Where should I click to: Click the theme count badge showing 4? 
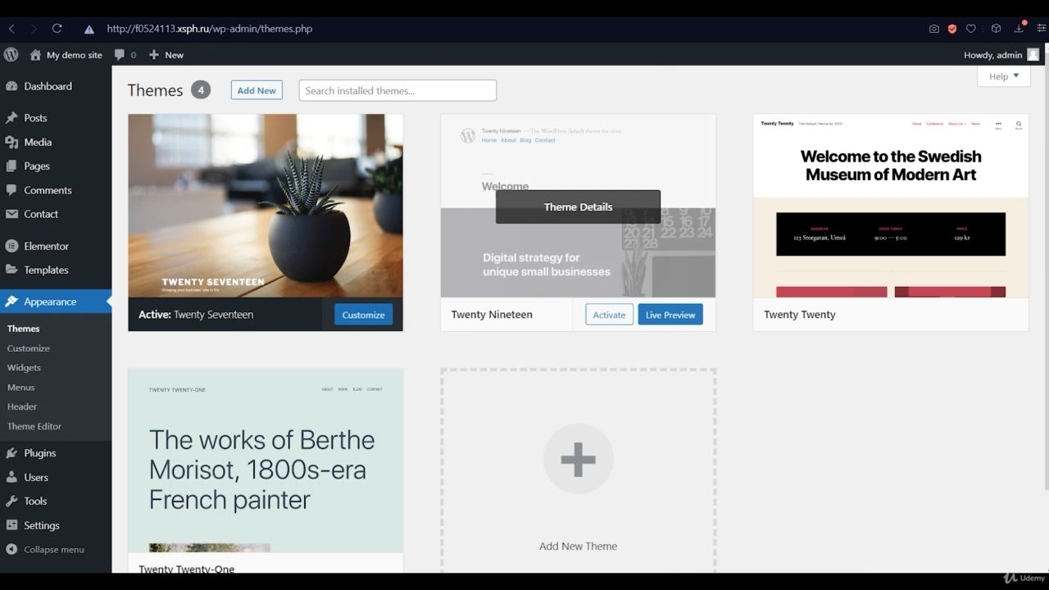pyautogui.click(x=201, y=90)
